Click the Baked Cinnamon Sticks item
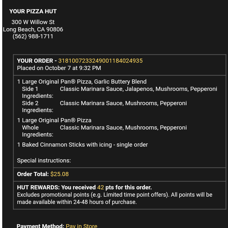Screen dimensions: 228x228 click(82, 145)
